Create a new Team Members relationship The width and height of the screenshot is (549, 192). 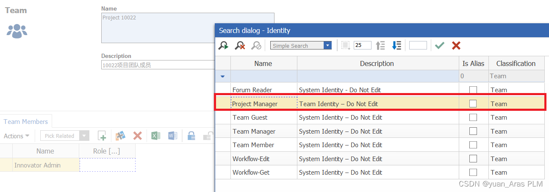102,136
